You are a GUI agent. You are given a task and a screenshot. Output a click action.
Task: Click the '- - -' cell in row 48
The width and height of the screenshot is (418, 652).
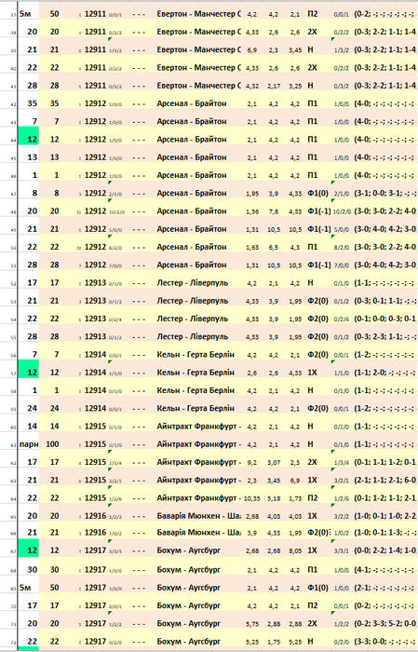coord(139,211)
